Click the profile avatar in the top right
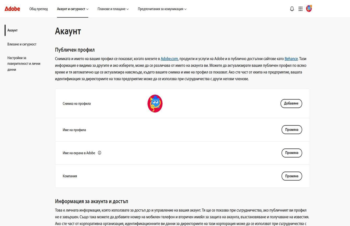The height and width of the screenshot is (226, 350). (x=309, y=8)
